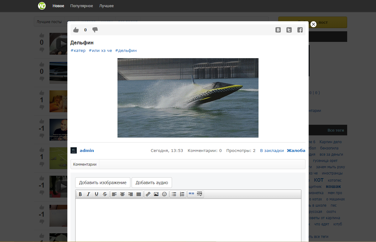The height and width of the screenshot is (242, 376).
Task: Center-align the comment text
Action: pos(123,194)
